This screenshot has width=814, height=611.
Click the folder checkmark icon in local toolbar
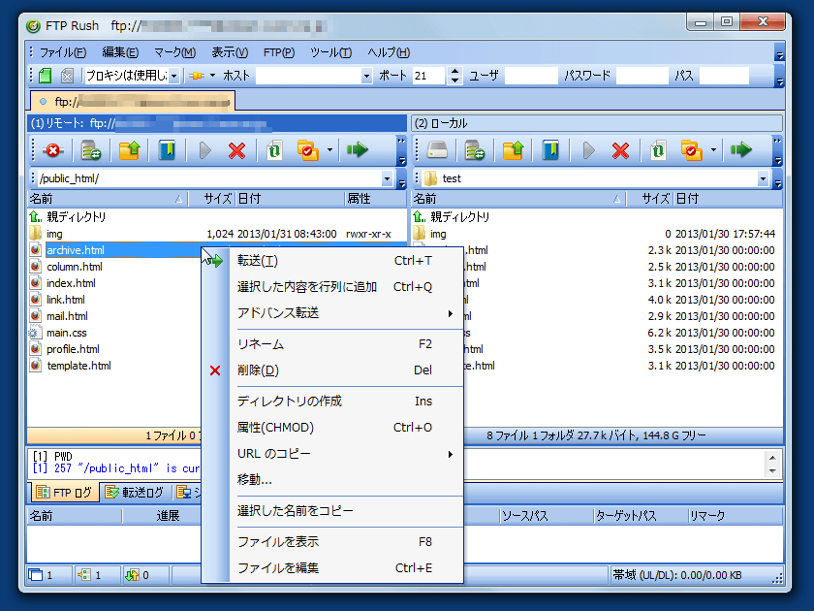pyautogui.click(x=692, y=150)
